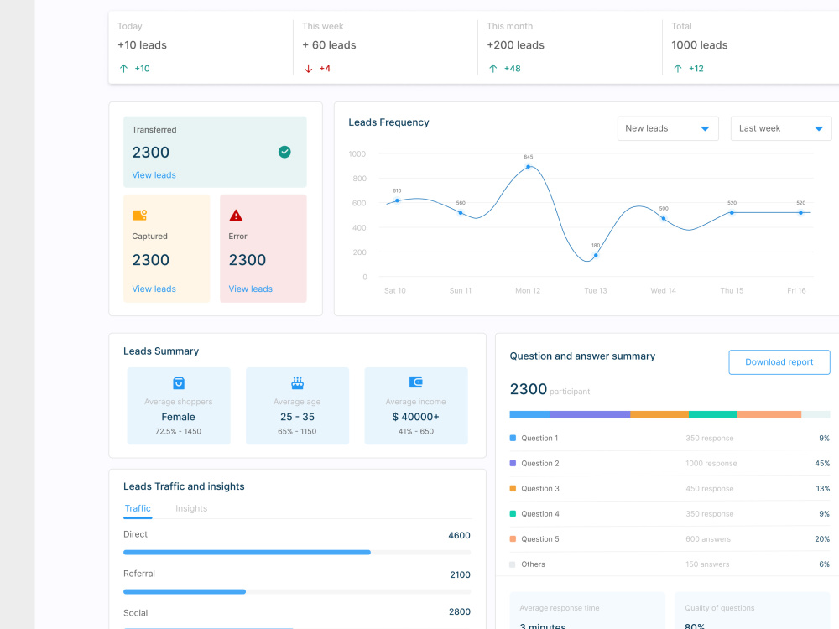Open the New leads dropdown
This screenshot has height=629, width=839.
click(668, 128)
